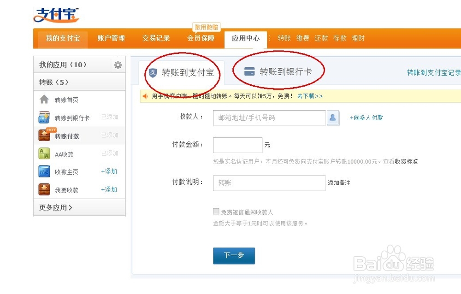Image resolution: width=461 pixels, height=294 pixels.
Task: Expand the 更多应用 section
Action: click(x=55, y=207)
